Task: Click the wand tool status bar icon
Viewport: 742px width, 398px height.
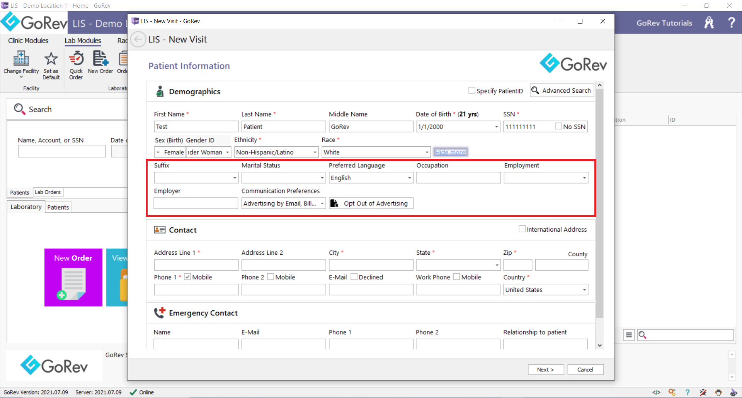Action: 703,392
